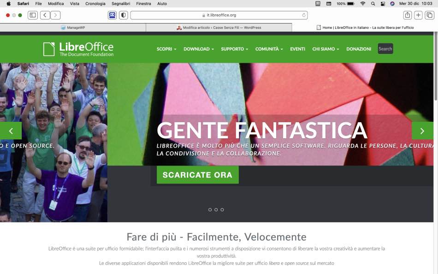The width and height of the screenshot is (438, 274).
Task: Open the Modifica menu
Action: coord(56,4)
